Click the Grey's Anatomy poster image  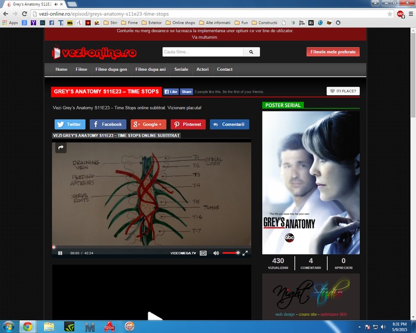click(x=311, y=183)
